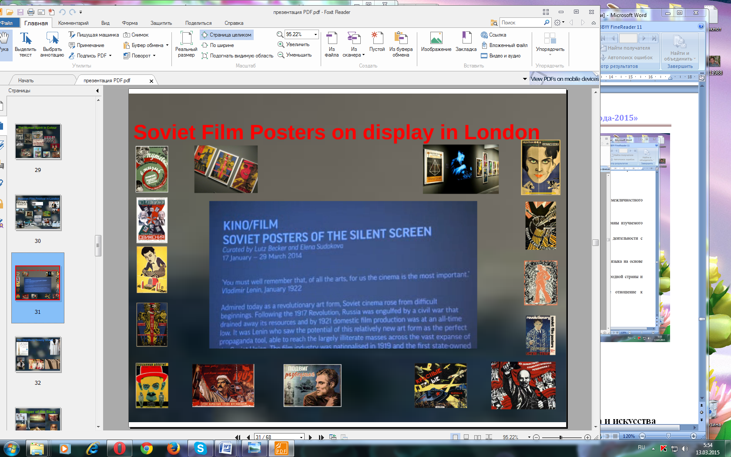Activate the Выбрать аннотацию tool
The height and width of the screenshot is (457, 731).
pos(52,44)
